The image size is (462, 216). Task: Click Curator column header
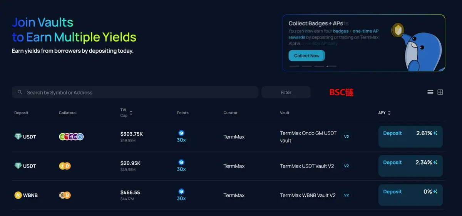coord(230,113)
